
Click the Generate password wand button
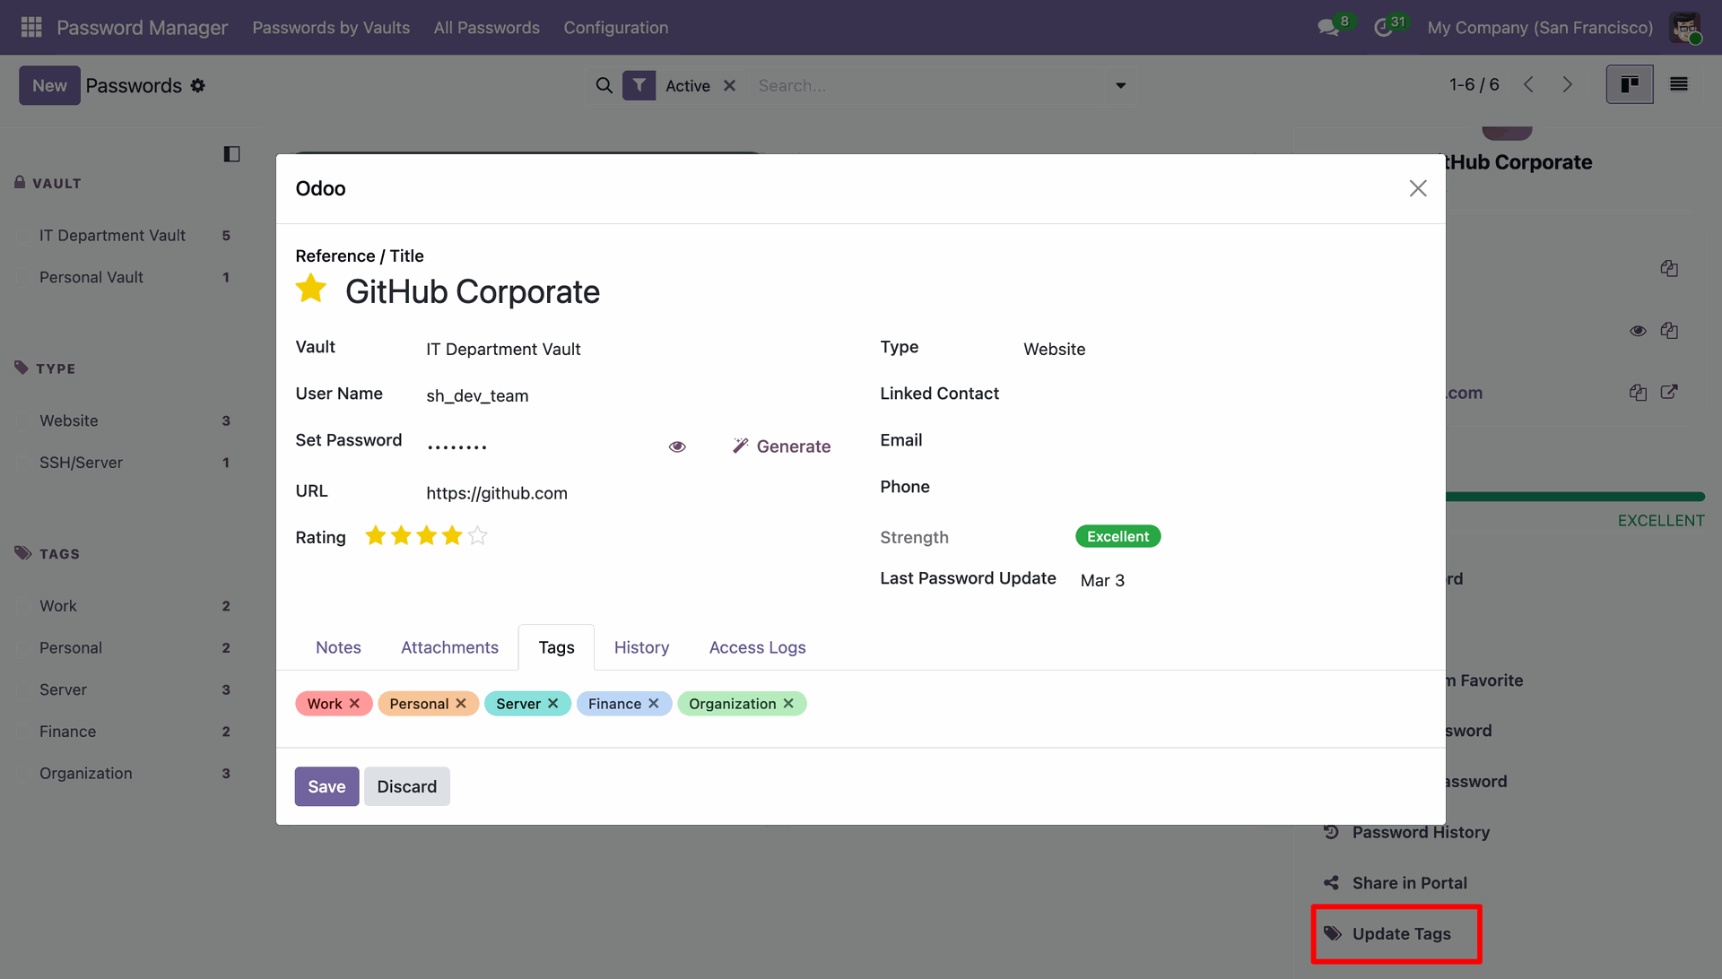pyautogui.click(x=781, y=446)
